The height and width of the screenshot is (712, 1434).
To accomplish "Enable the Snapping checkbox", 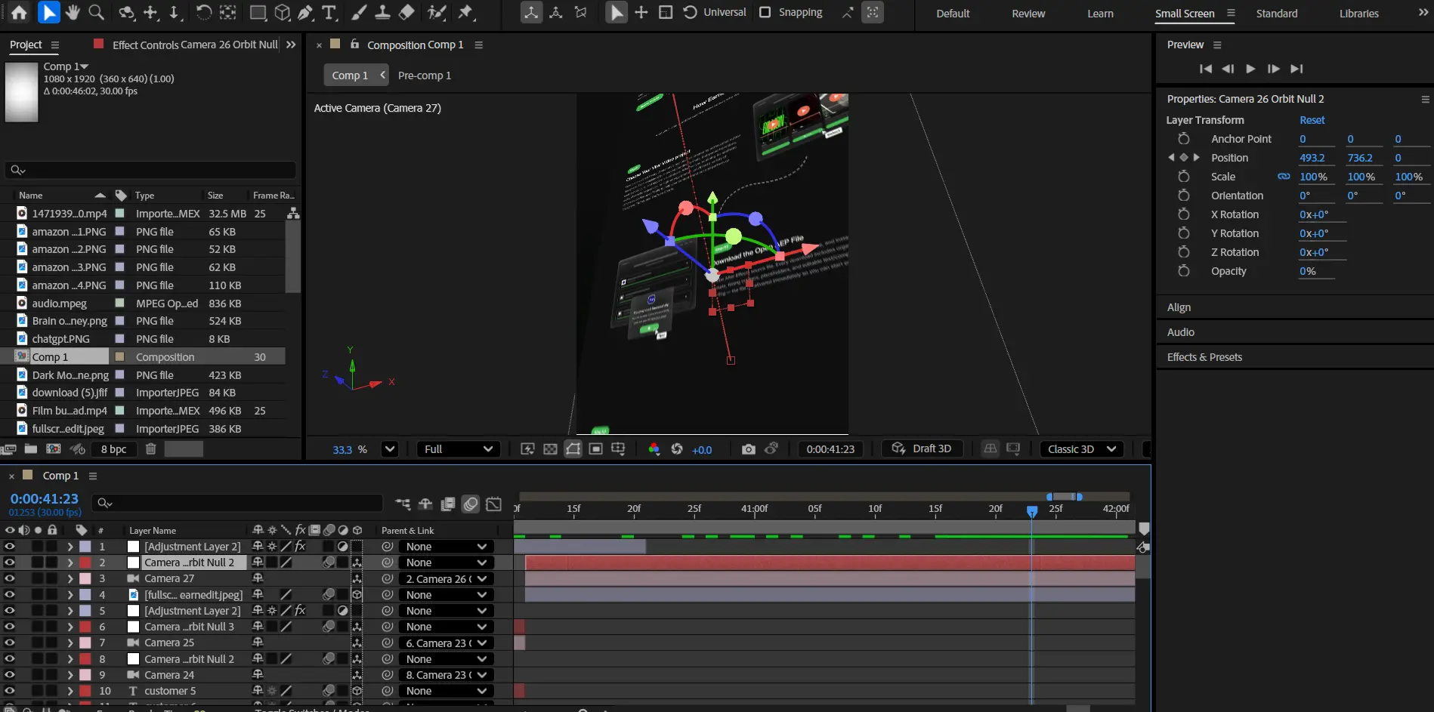I will click(x=765, y=12).
